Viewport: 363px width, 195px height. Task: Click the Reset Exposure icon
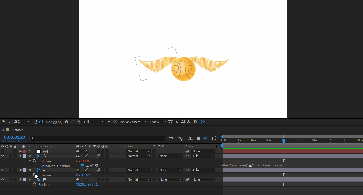click(x=195, y=122)
